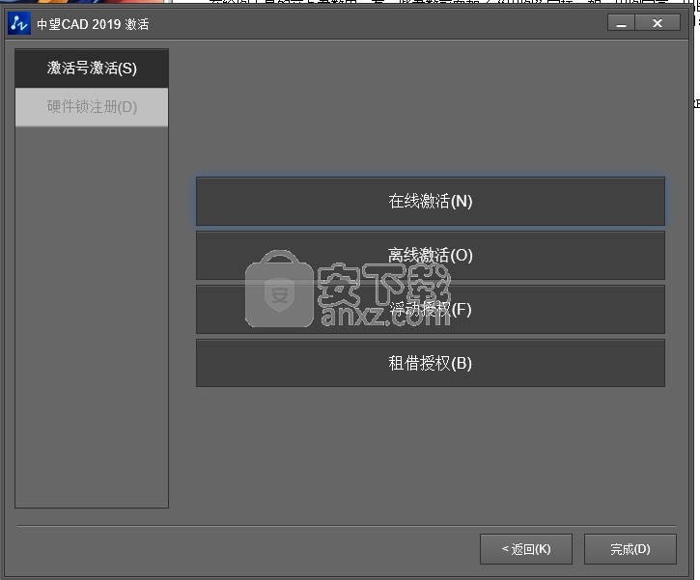Screen dimensions: 700x580
Task: Select the 硬件锁注册(D) tab
Action: (x=92, y=107)
